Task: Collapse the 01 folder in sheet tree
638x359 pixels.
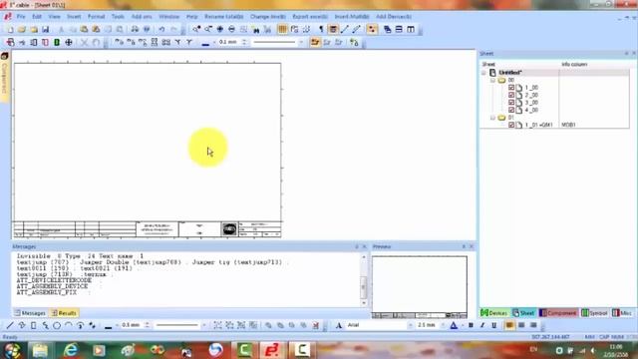Action: coord(492,118)
